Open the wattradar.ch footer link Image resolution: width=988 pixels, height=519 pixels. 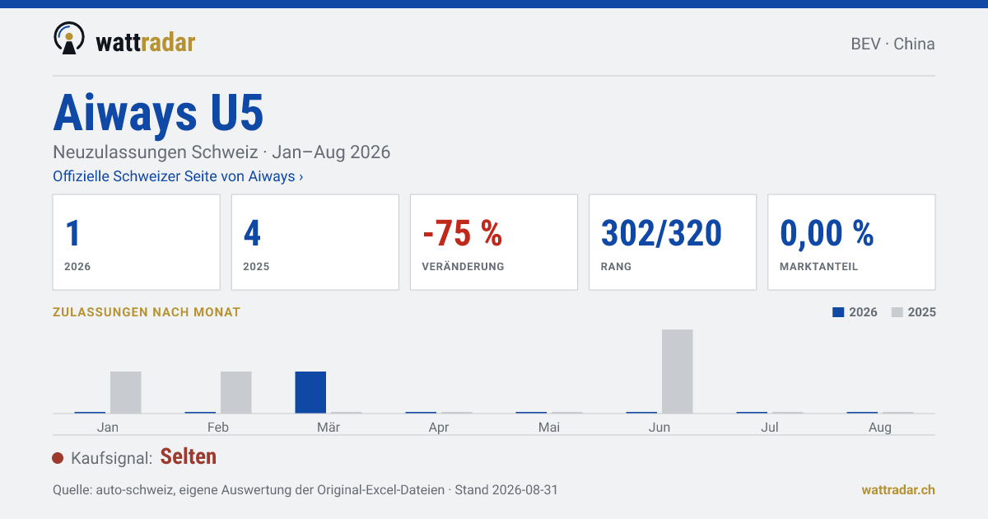click(898, 489)
